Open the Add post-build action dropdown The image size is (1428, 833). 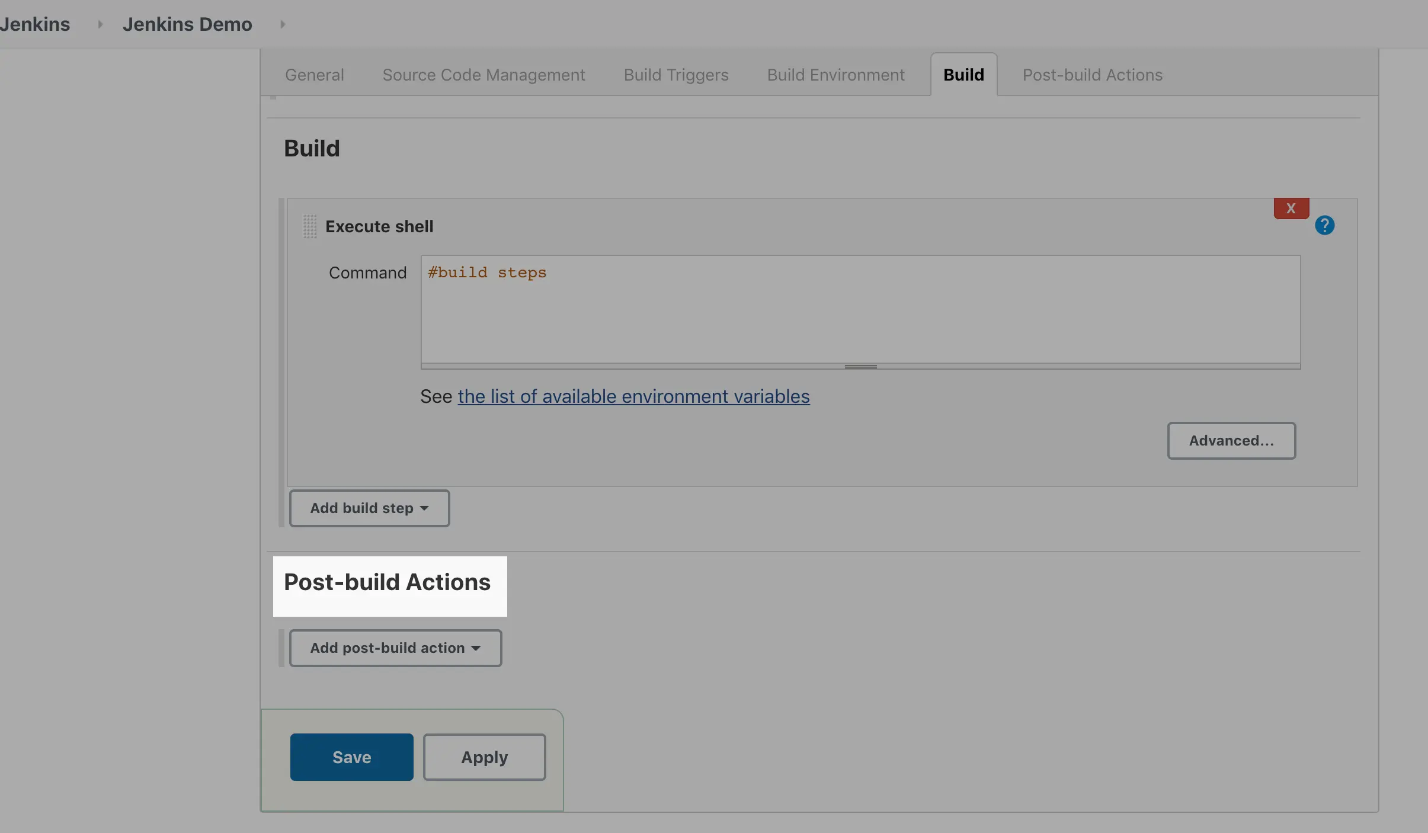pyautogui.click(x=395, y=648)
